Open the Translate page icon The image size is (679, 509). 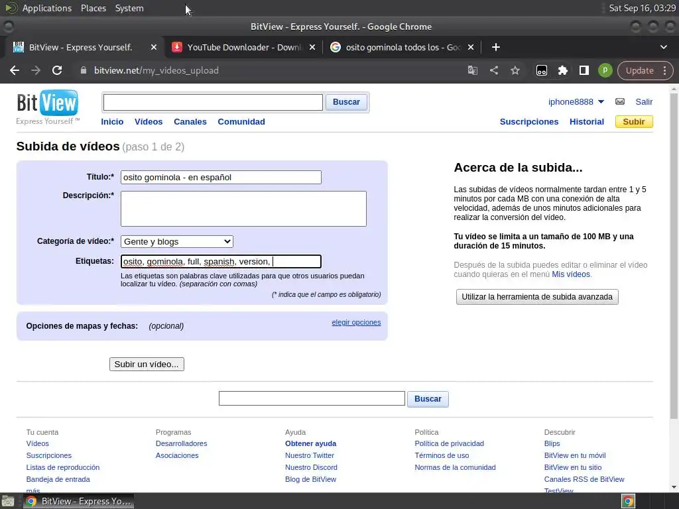point(472,70)
